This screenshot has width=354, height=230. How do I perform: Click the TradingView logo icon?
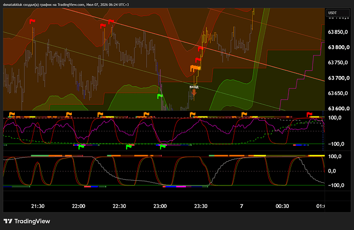click(x=8, y=221)
